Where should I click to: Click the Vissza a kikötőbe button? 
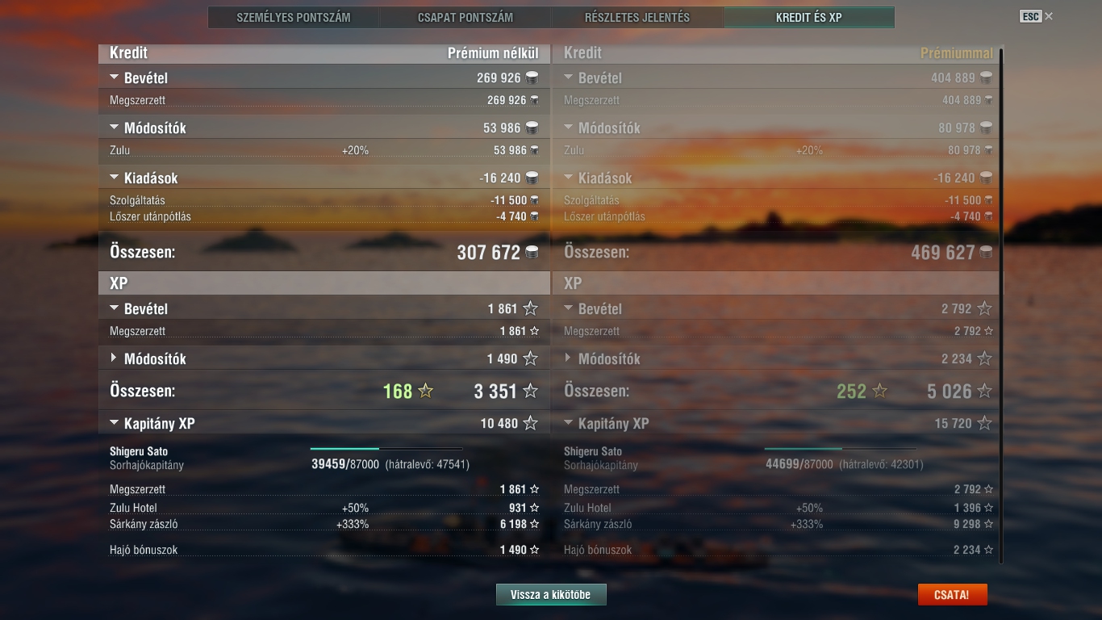click(551, 595)
